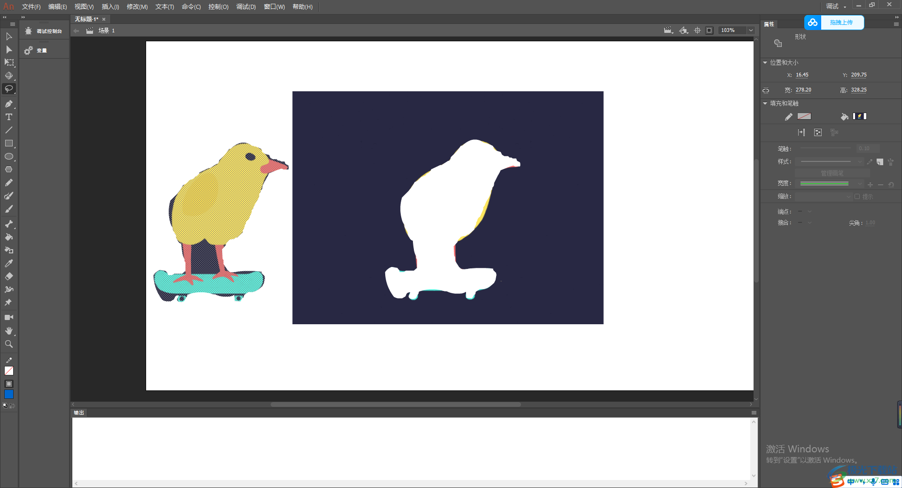The height and width of the screenshot is (488, 902).
Task: Pick the Bone tool
Action: [9, 224]
